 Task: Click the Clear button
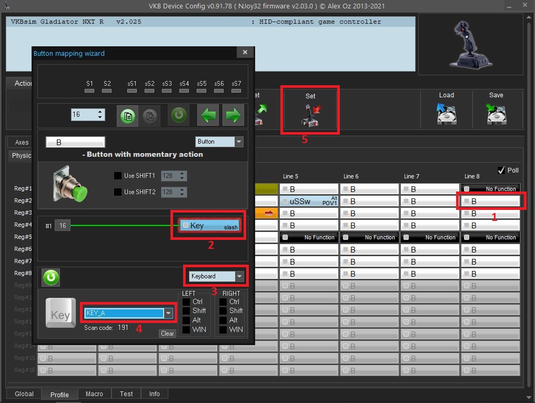pos(167,334)
